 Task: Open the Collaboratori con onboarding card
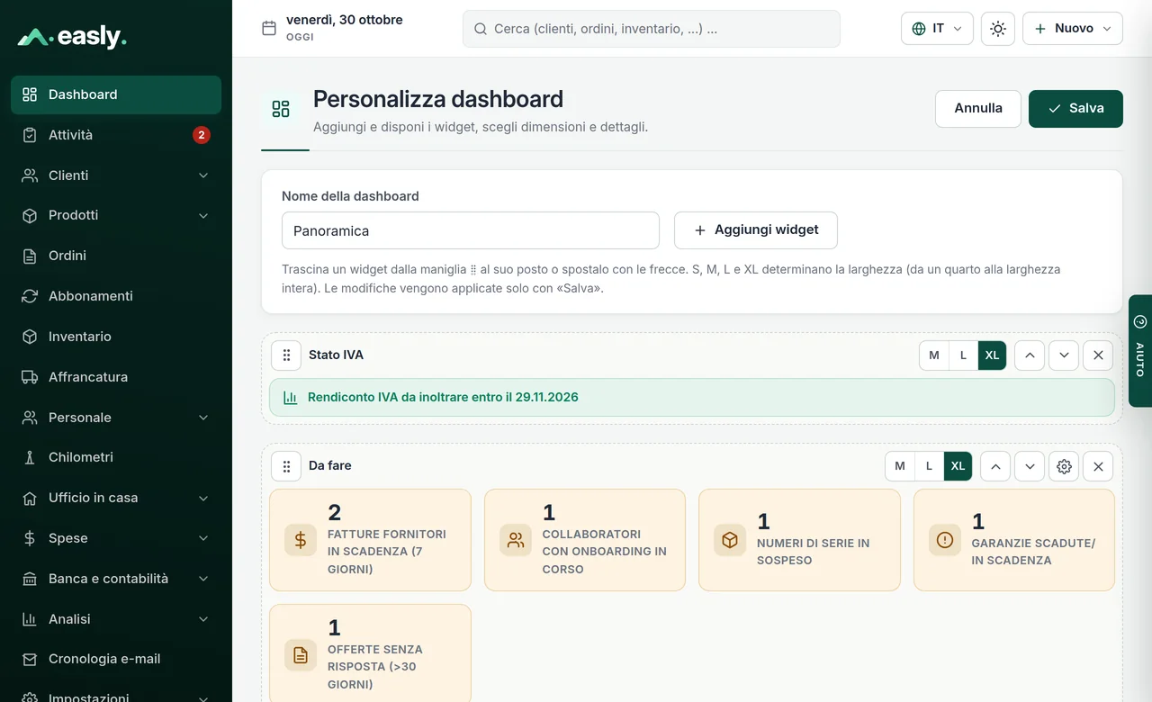point(585,540)
